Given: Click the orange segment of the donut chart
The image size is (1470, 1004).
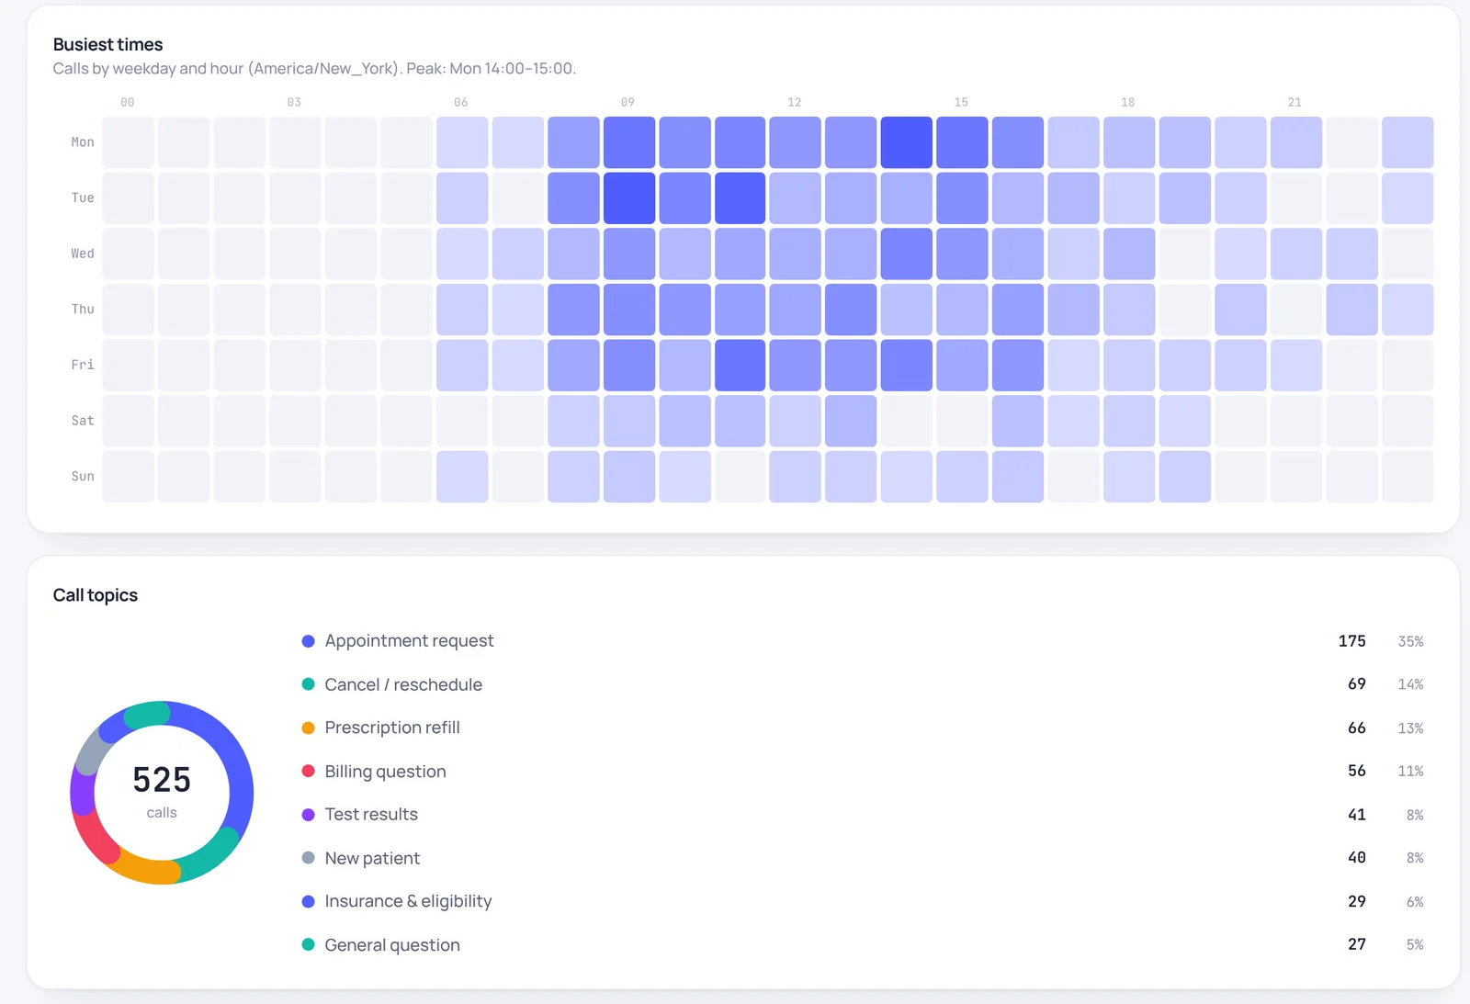Looking at the screenshot, I should pyautogui.click(x=147, y=871).
